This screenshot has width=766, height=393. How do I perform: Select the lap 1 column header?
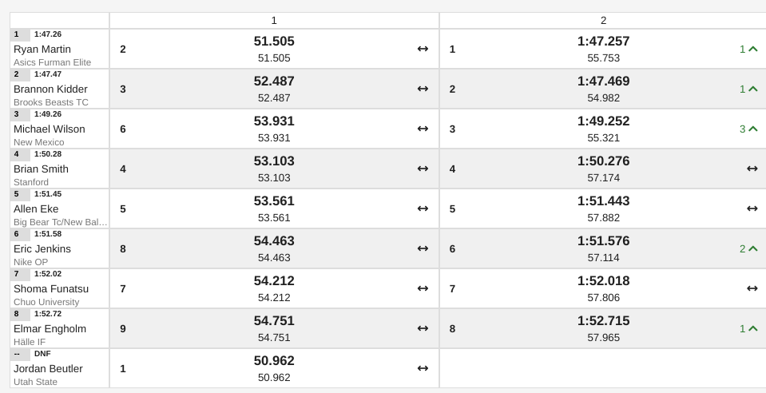click(x=274, y=21)
